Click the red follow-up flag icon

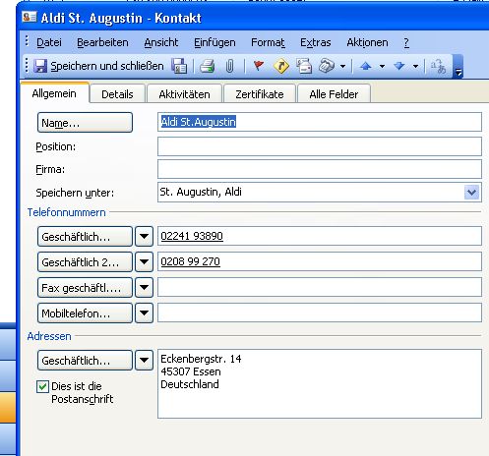coord(259,66)
